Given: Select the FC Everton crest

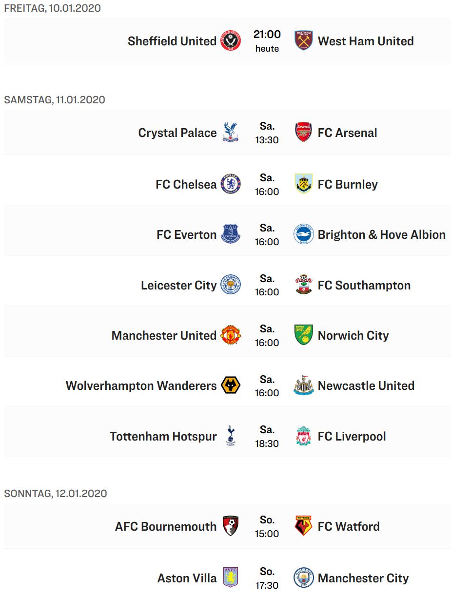Looking at the screenshot, I should (231, 234).
